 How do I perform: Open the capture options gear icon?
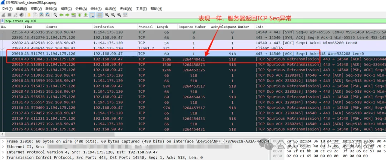click(x=22, y=15)
